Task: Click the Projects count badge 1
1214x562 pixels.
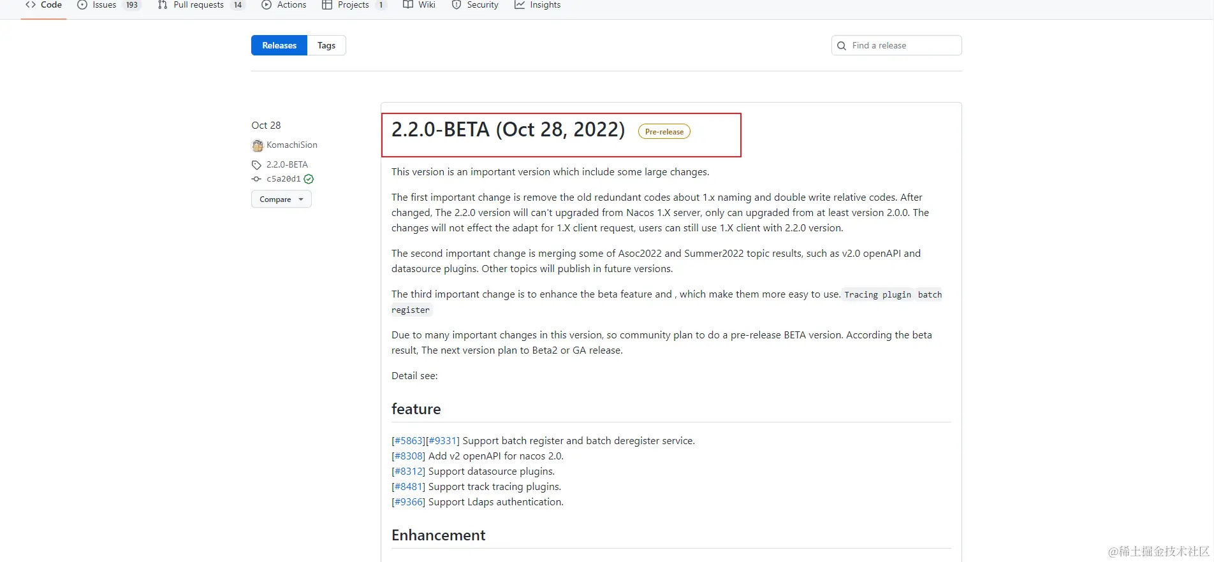Action: [x=381, y=5]
